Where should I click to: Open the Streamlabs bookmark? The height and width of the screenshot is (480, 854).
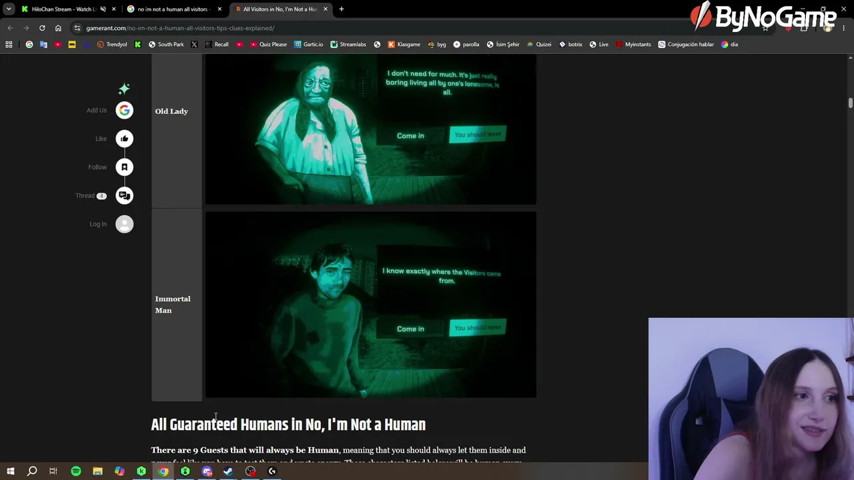[x=348, y=45]
